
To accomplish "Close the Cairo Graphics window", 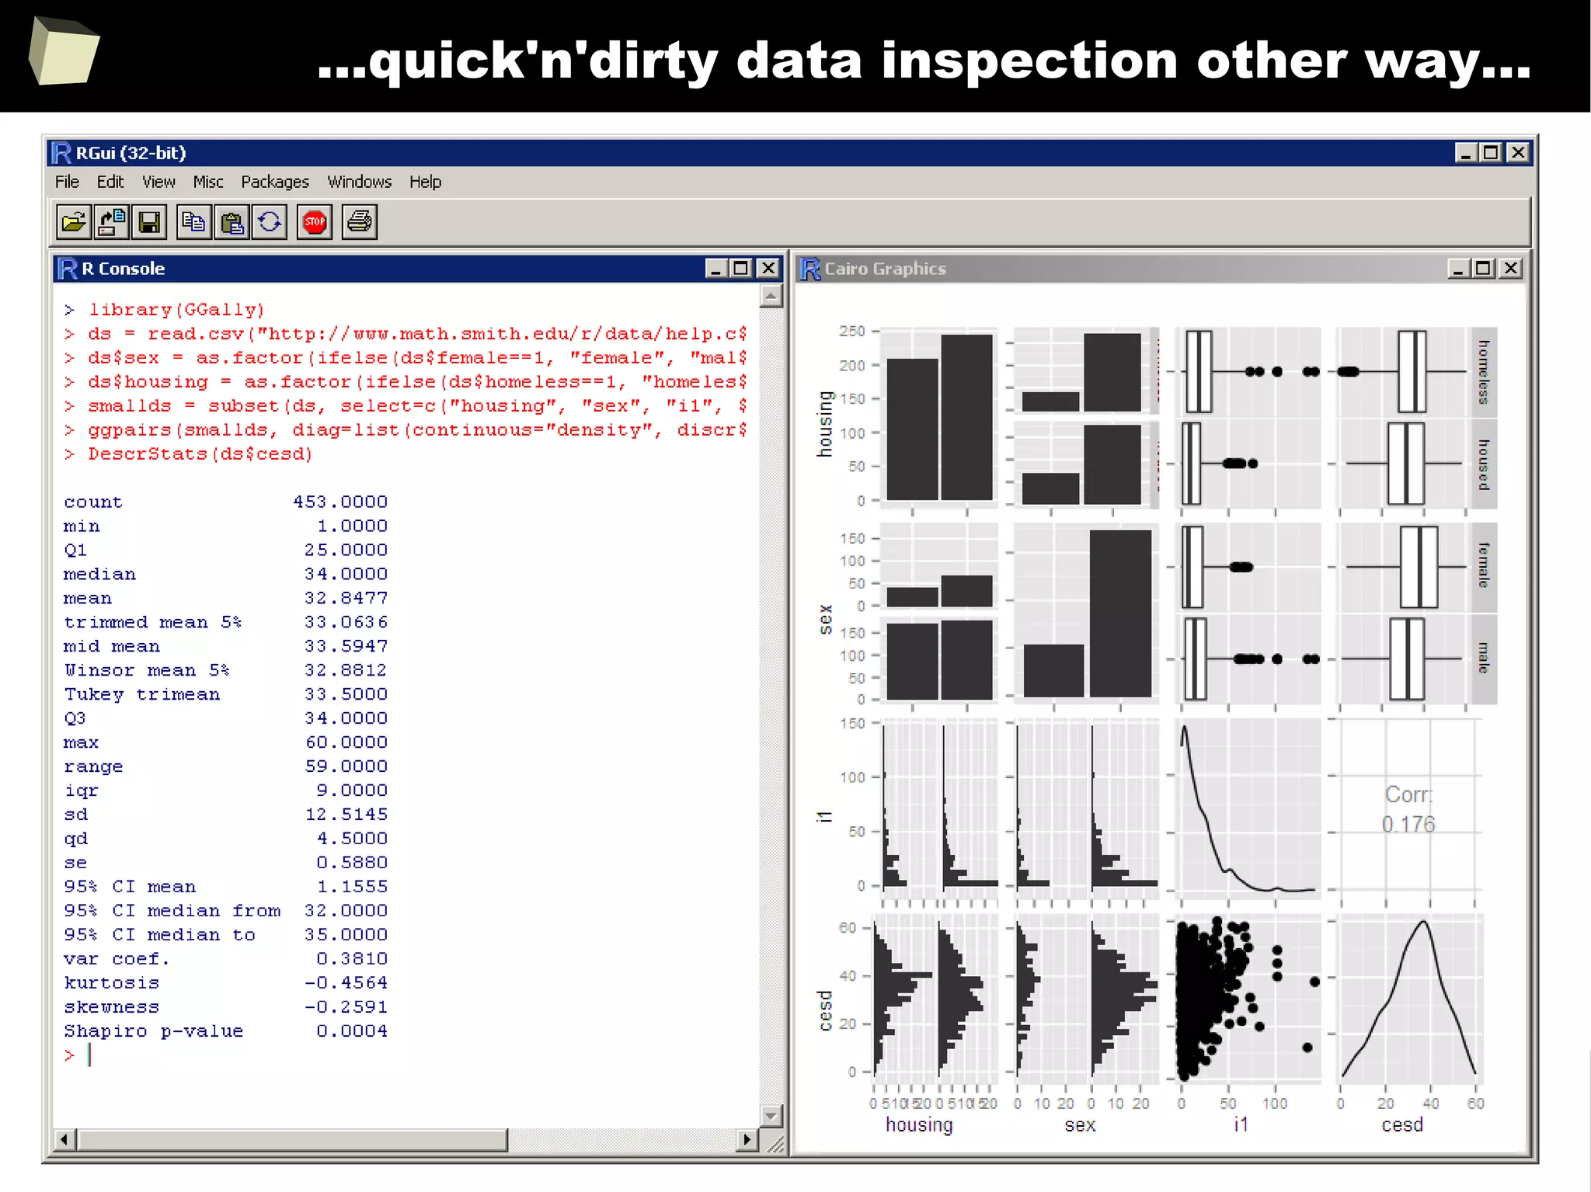I will (1510, 269).
